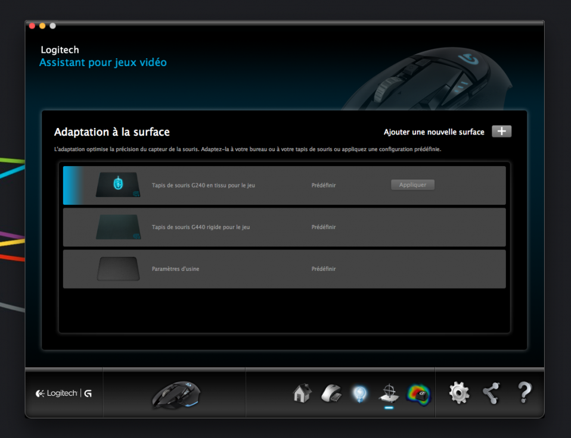Select the G502 mouse device image
The image size is (571, 438).
(176, 395)
